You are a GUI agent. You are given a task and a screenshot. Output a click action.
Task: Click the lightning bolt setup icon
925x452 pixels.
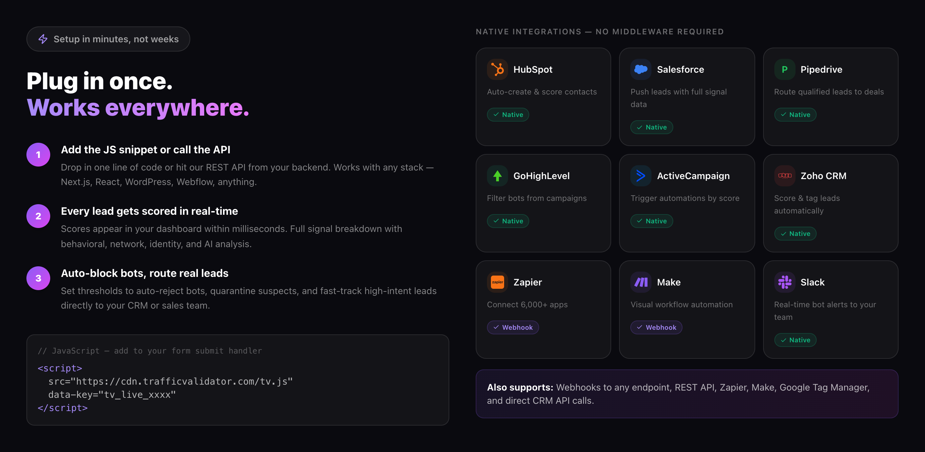[x=43, y=39]
